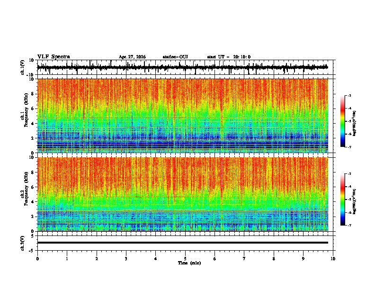Click the 5 minute tick on time axis
Viewport: 375px width, 290px height.
185,259
